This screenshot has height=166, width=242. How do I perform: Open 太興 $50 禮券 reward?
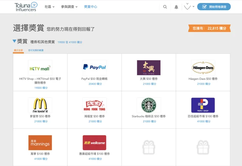149,79
